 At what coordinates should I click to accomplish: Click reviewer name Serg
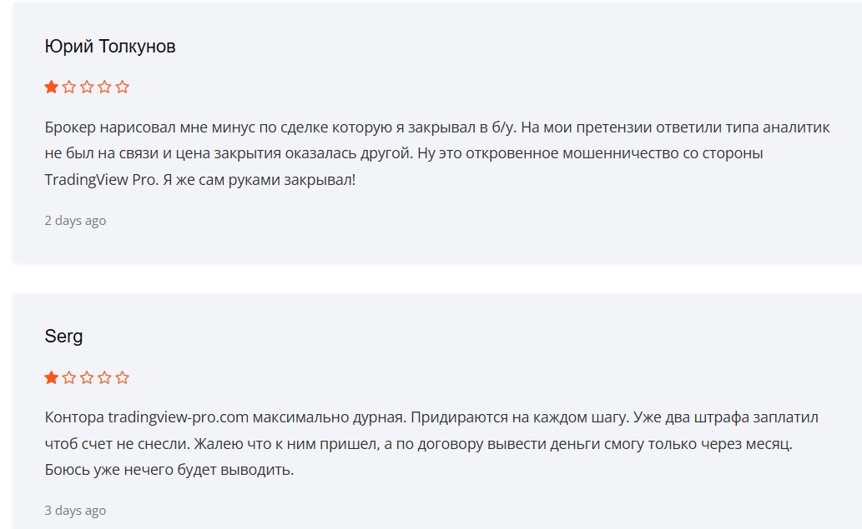click(x=63, y=337)
